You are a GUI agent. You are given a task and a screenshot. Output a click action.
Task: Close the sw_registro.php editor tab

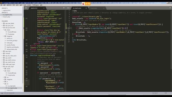pyautogui.click(x=86, y=8)
